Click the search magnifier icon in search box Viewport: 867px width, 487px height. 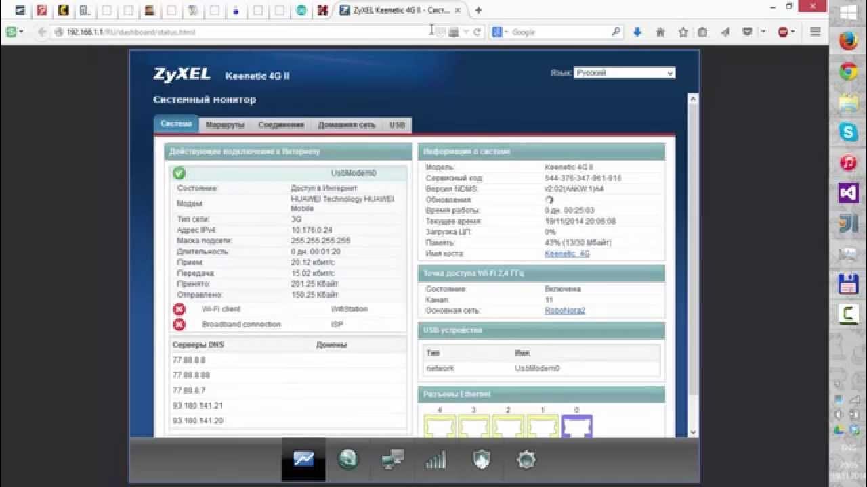616,32
